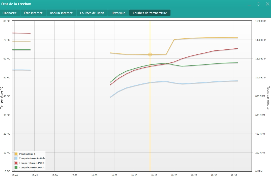The image size is (271, 182).
Task: Click the Tours par minute axis title
Action: 268,98
